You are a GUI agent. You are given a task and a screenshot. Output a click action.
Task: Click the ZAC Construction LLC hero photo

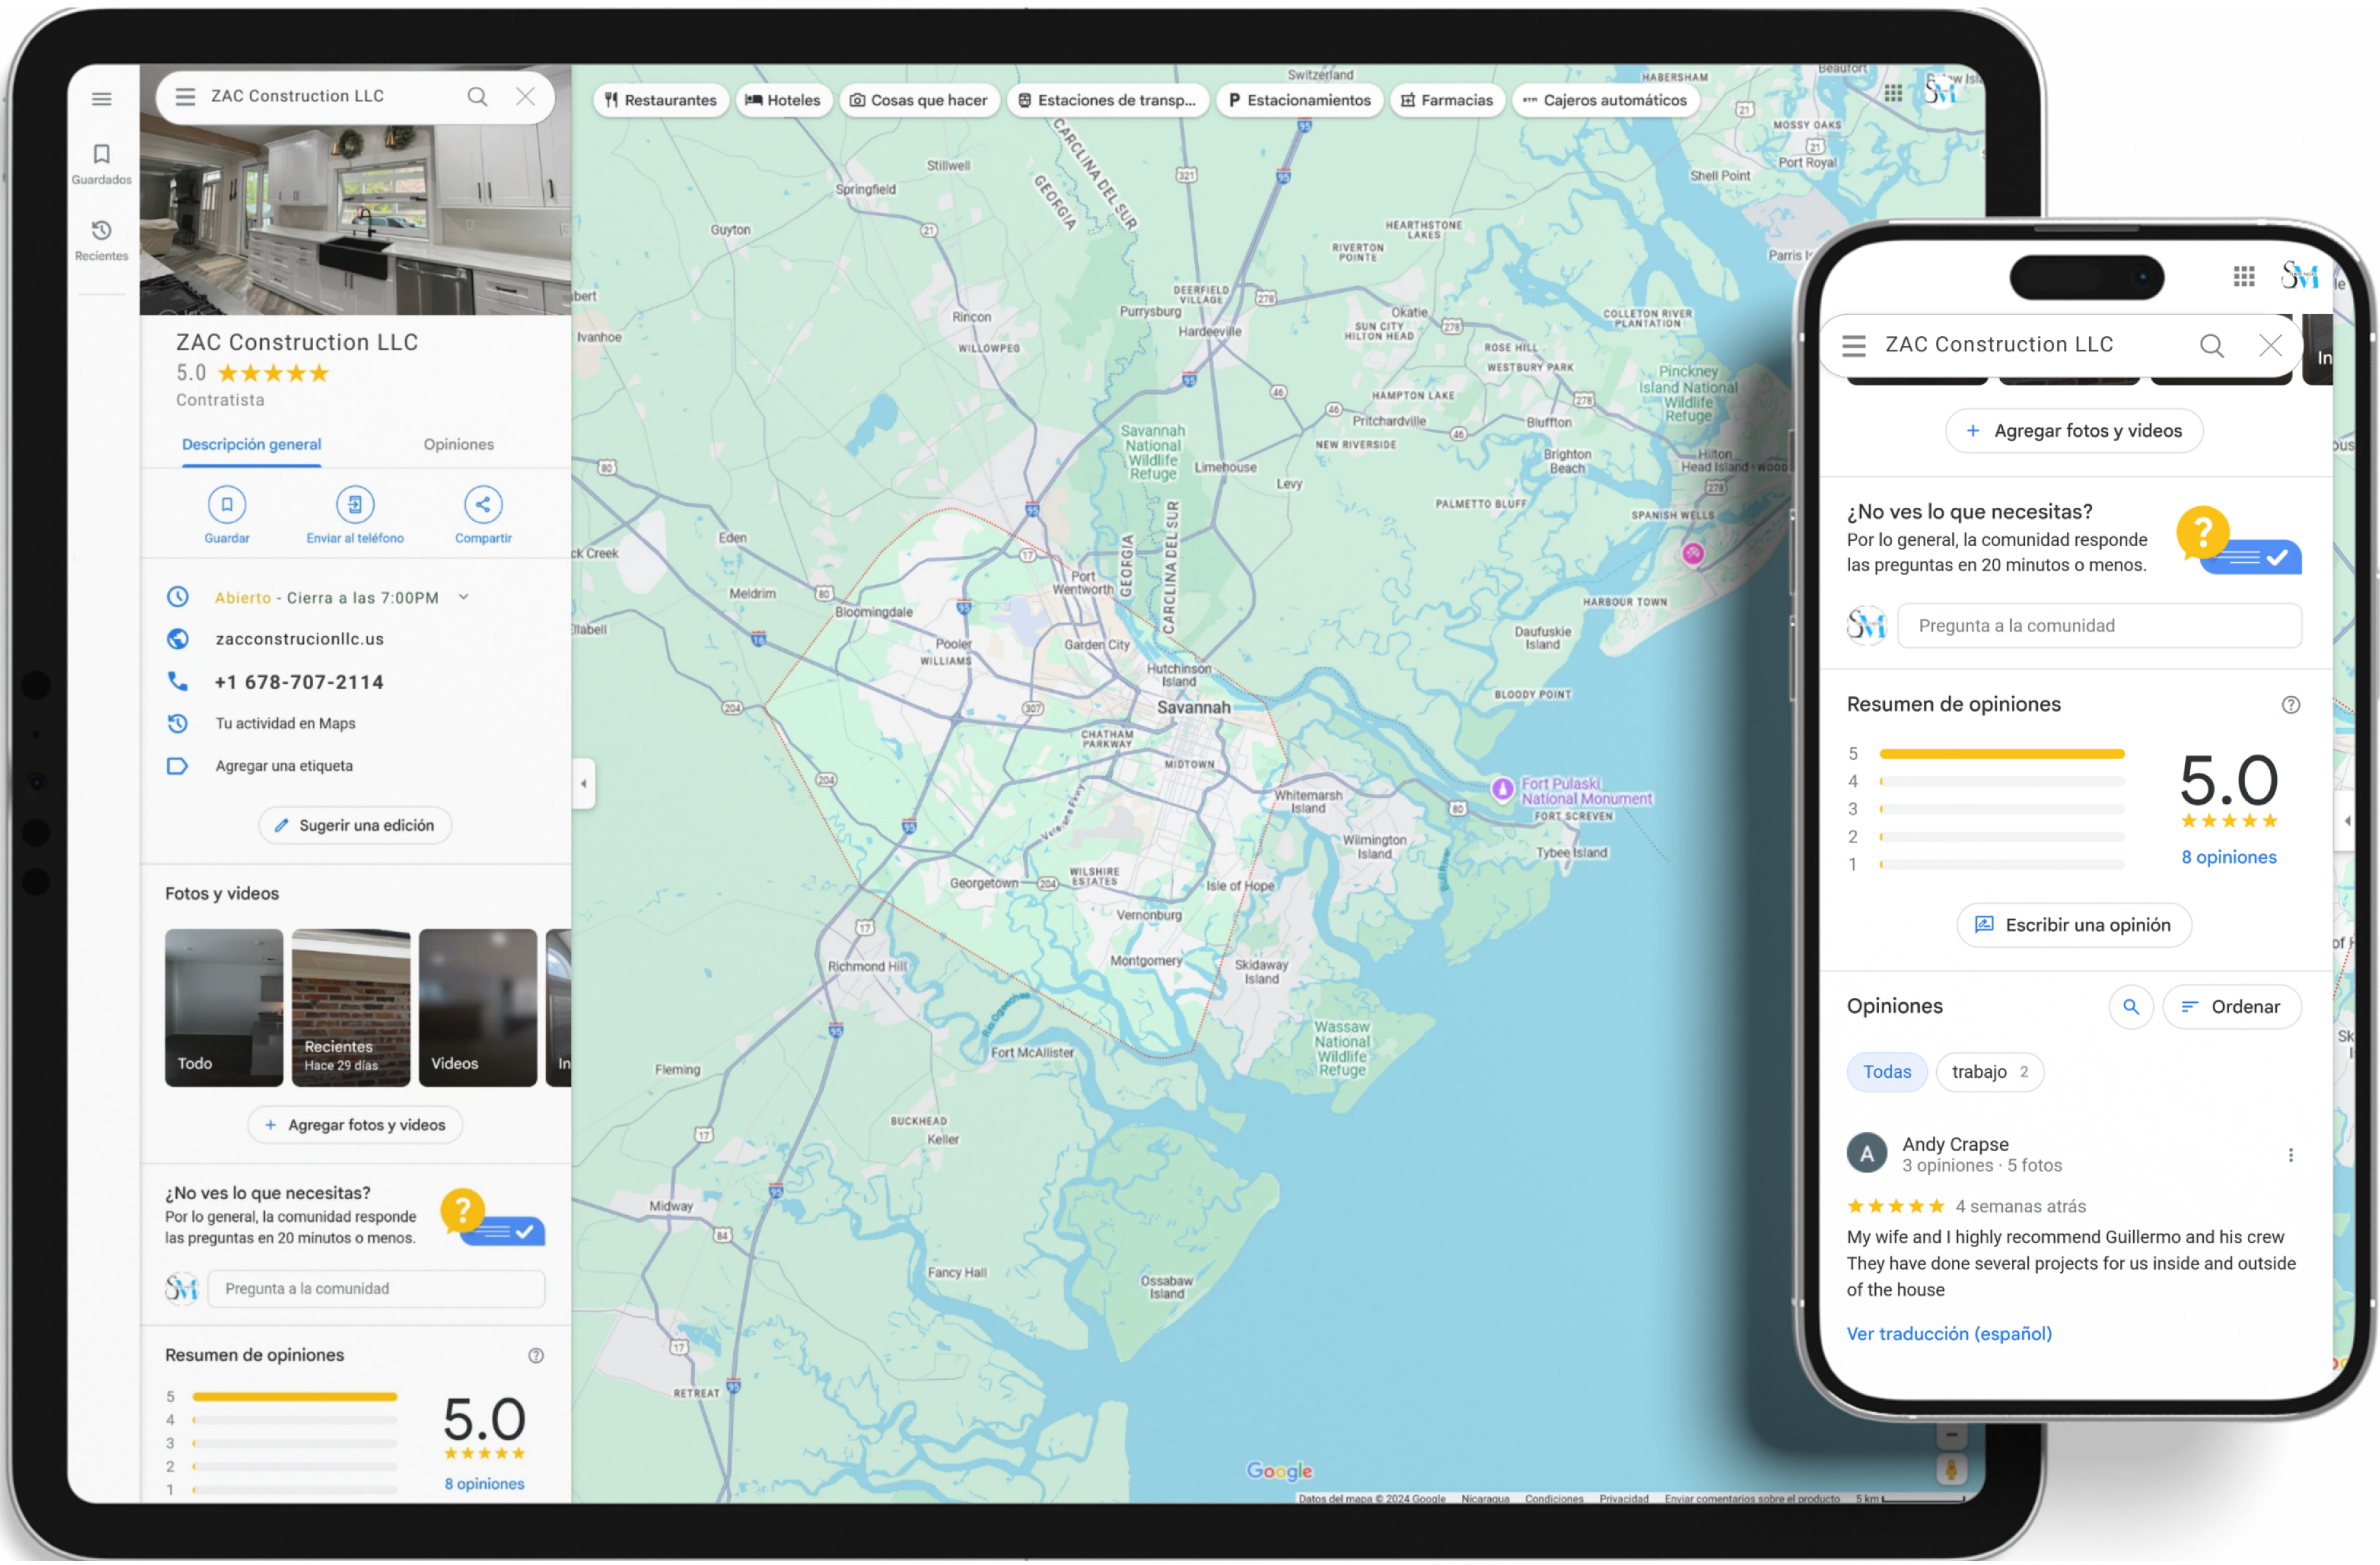[355, 220]
